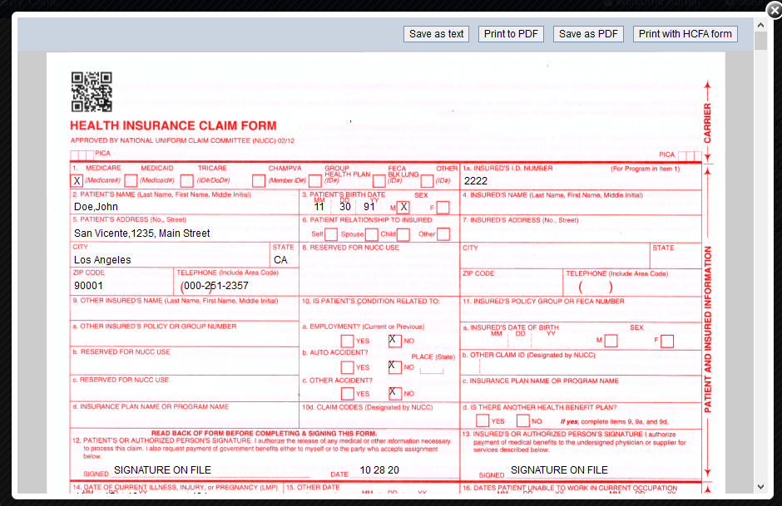Close the claim form preview dialog
The image size is (782, 506).
click(x=774, y=10)
